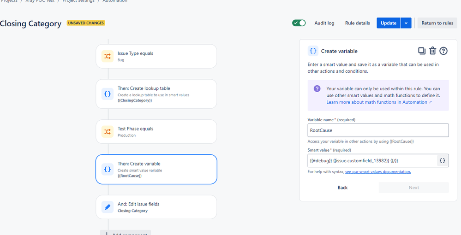
Task: Click the Back button
Action: [342, 188]
